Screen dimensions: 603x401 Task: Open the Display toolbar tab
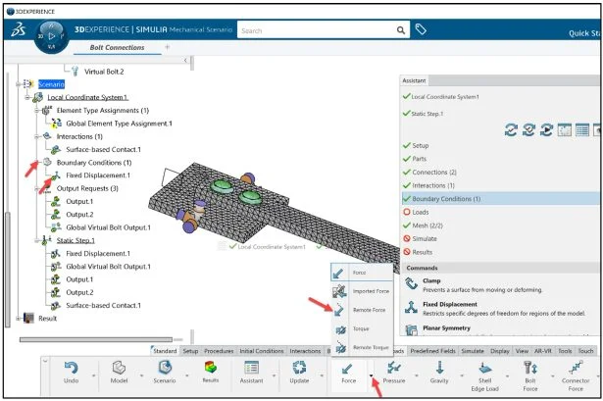(499, 351)
